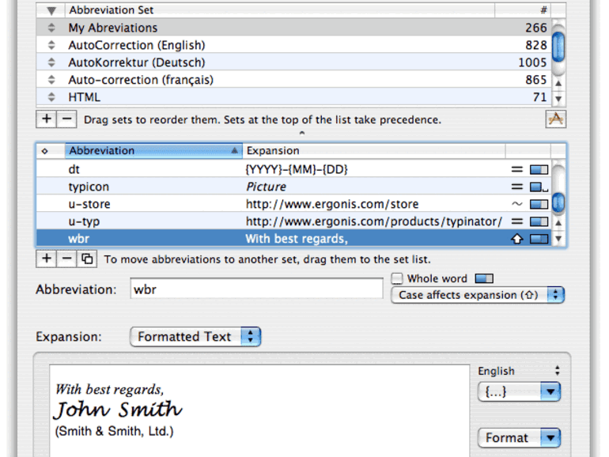The width and height of the screenshot is (609, 457).
Task: Remove the selected abbreviation set
Action: point(66,119)
